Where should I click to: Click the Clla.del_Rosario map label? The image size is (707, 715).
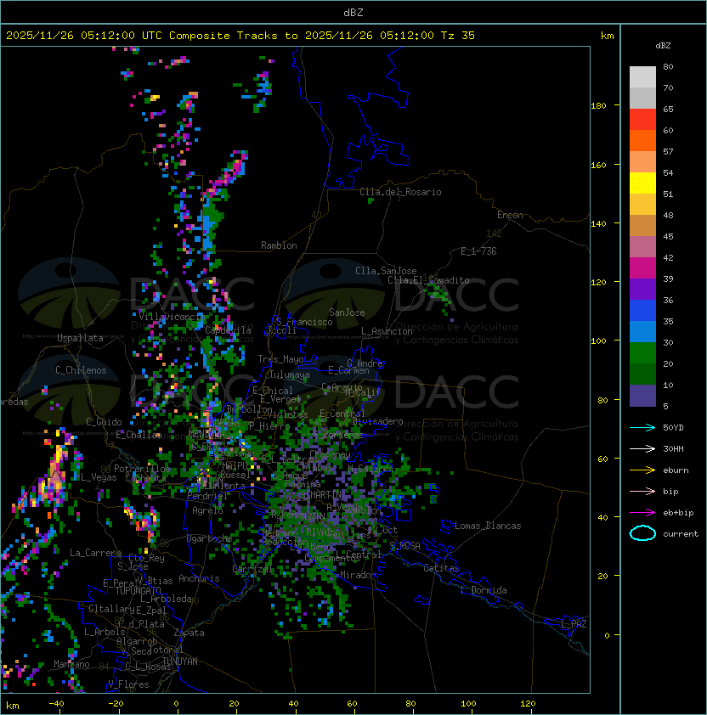coord(400,192)
